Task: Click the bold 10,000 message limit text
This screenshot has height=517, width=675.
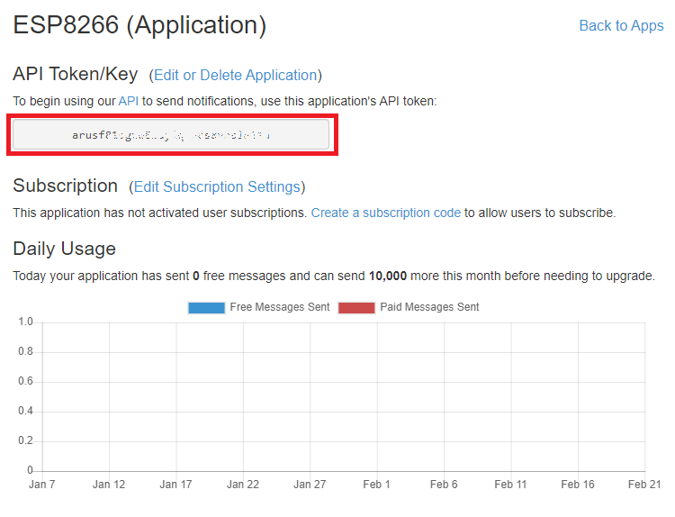Action: [x=389, y=276]
